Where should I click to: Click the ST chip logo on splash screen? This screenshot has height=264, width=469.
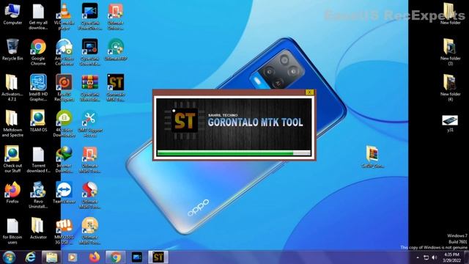click(185, 121)
